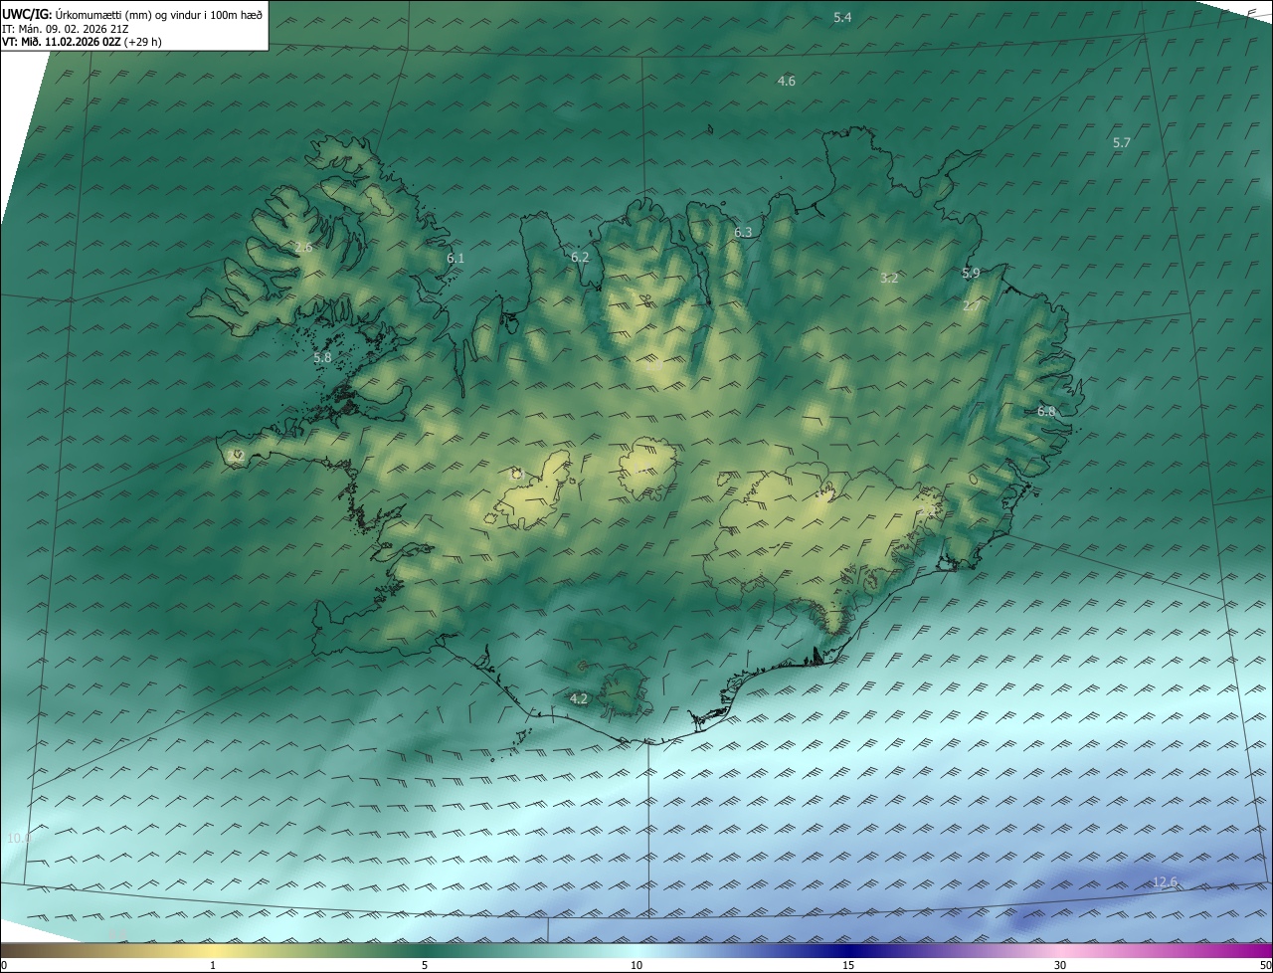Select the color scale tick label 30

1060,965
